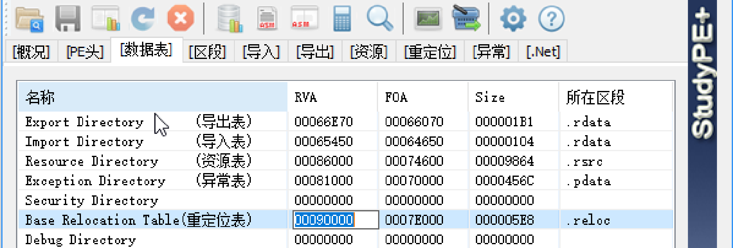Open the window with bar chart icon
This screenshot has height=248, width=733.
pyautogui.click(x=106, y=19)
